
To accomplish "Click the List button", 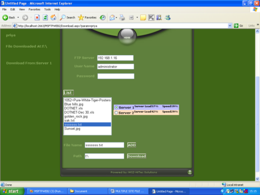I will pyautogui.click(x=68, y=93).
